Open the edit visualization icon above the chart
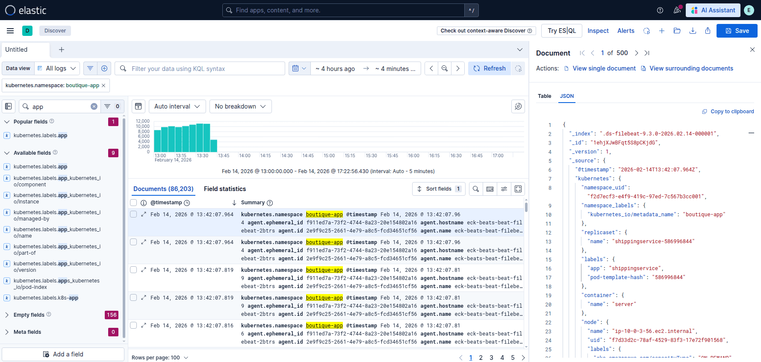Screen dimensions: 761x362 [x=518, y=106]
